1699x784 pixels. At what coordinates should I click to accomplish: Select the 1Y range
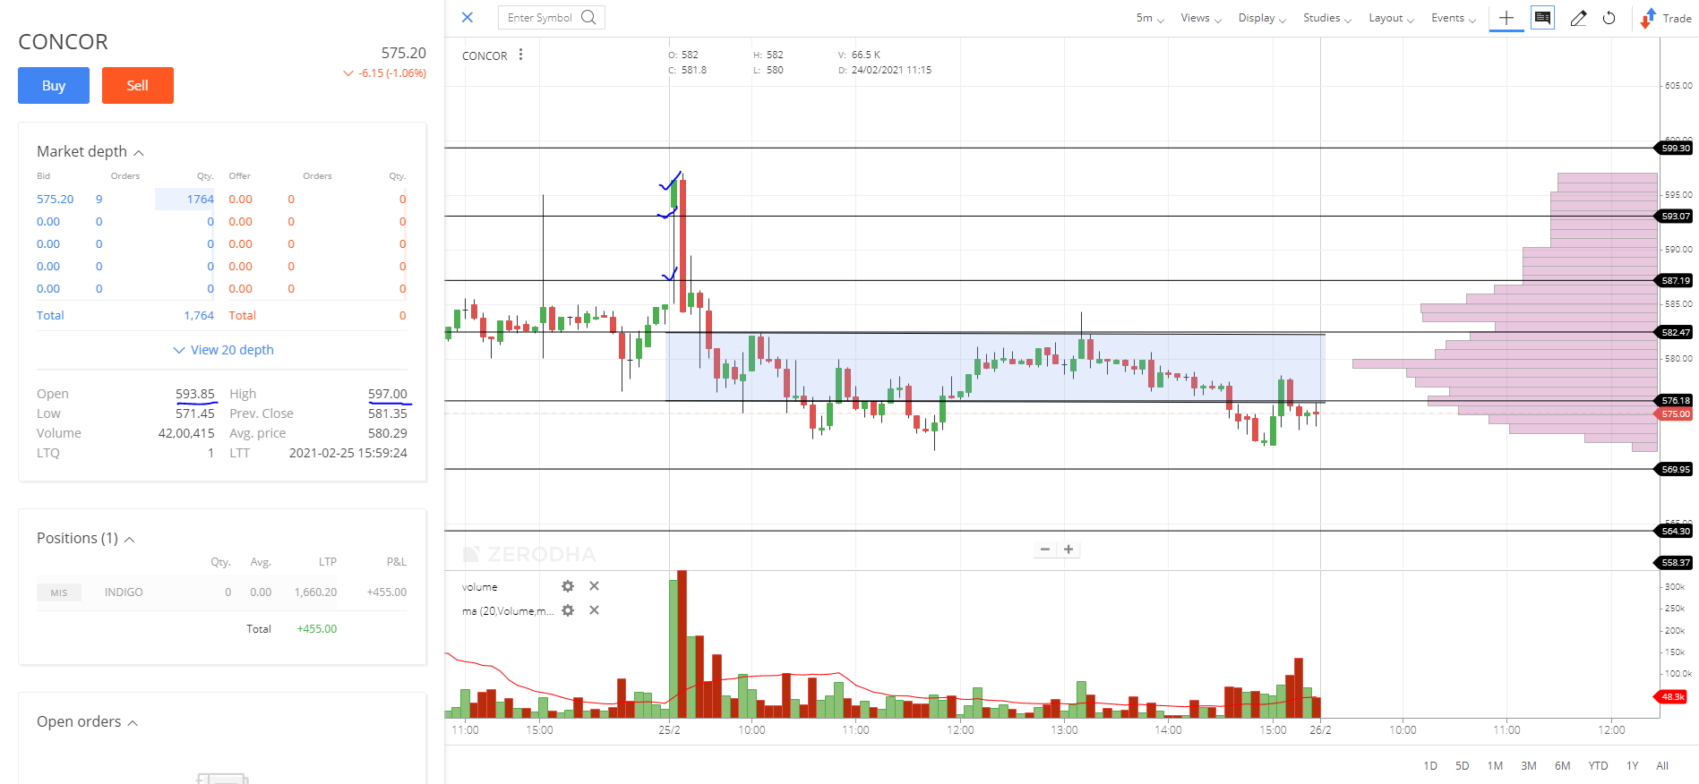(x=1632, y=765)
